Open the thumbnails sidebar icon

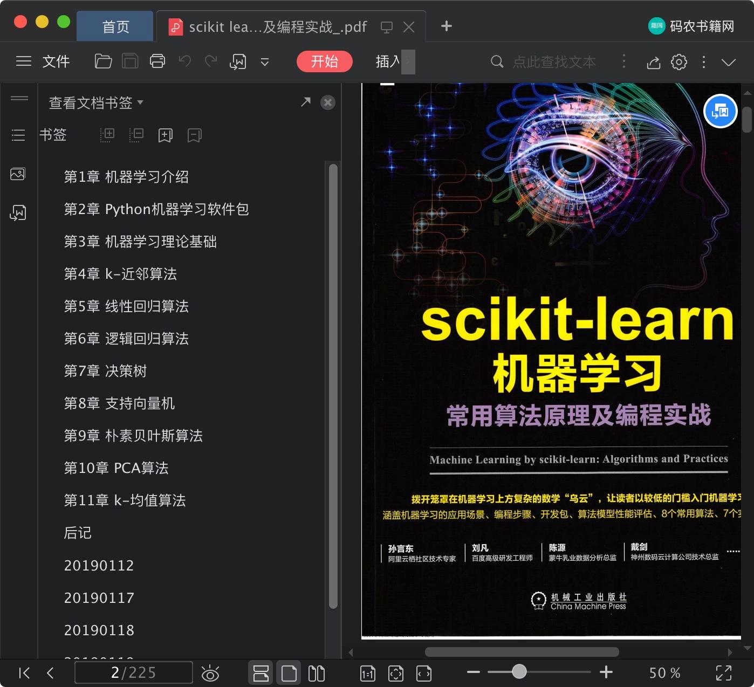(x=18, y=174)
